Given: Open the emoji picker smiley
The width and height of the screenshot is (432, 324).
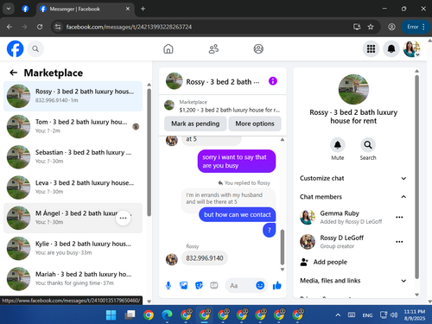Looking at the screenshot, I should coord(260,285).
